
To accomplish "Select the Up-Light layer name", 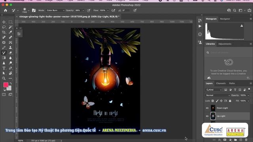I will pyautogui.click(x=221, y=116).
